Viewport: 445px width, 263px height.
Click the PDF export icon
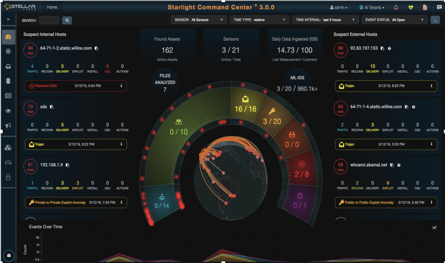click(425, 7)
